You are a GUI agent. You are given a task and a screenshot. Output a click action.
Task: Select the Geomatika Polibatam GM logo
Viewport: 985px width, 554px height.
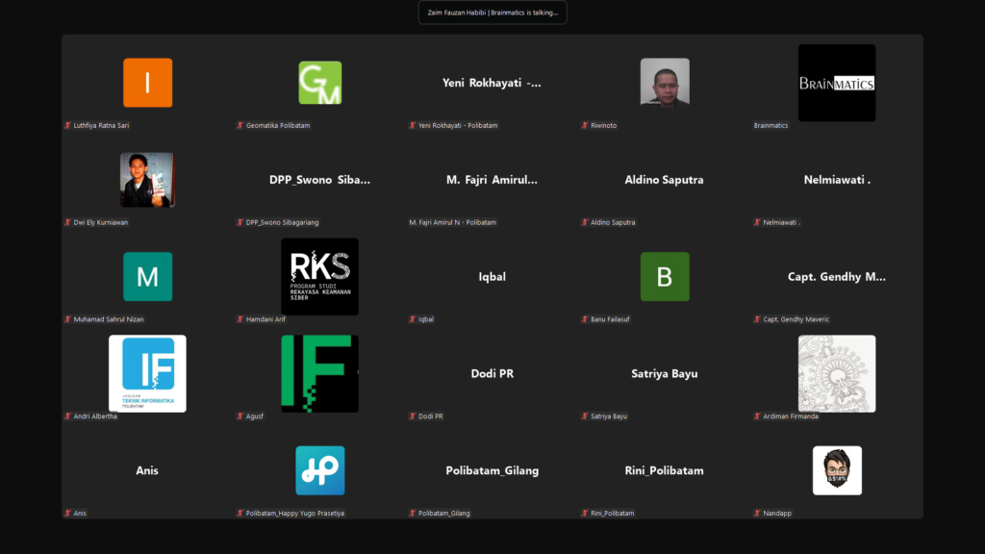(319, 83)
